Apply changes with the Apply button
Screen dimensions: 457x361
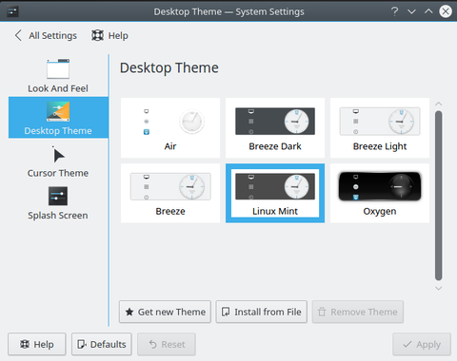tap(422, 344)
